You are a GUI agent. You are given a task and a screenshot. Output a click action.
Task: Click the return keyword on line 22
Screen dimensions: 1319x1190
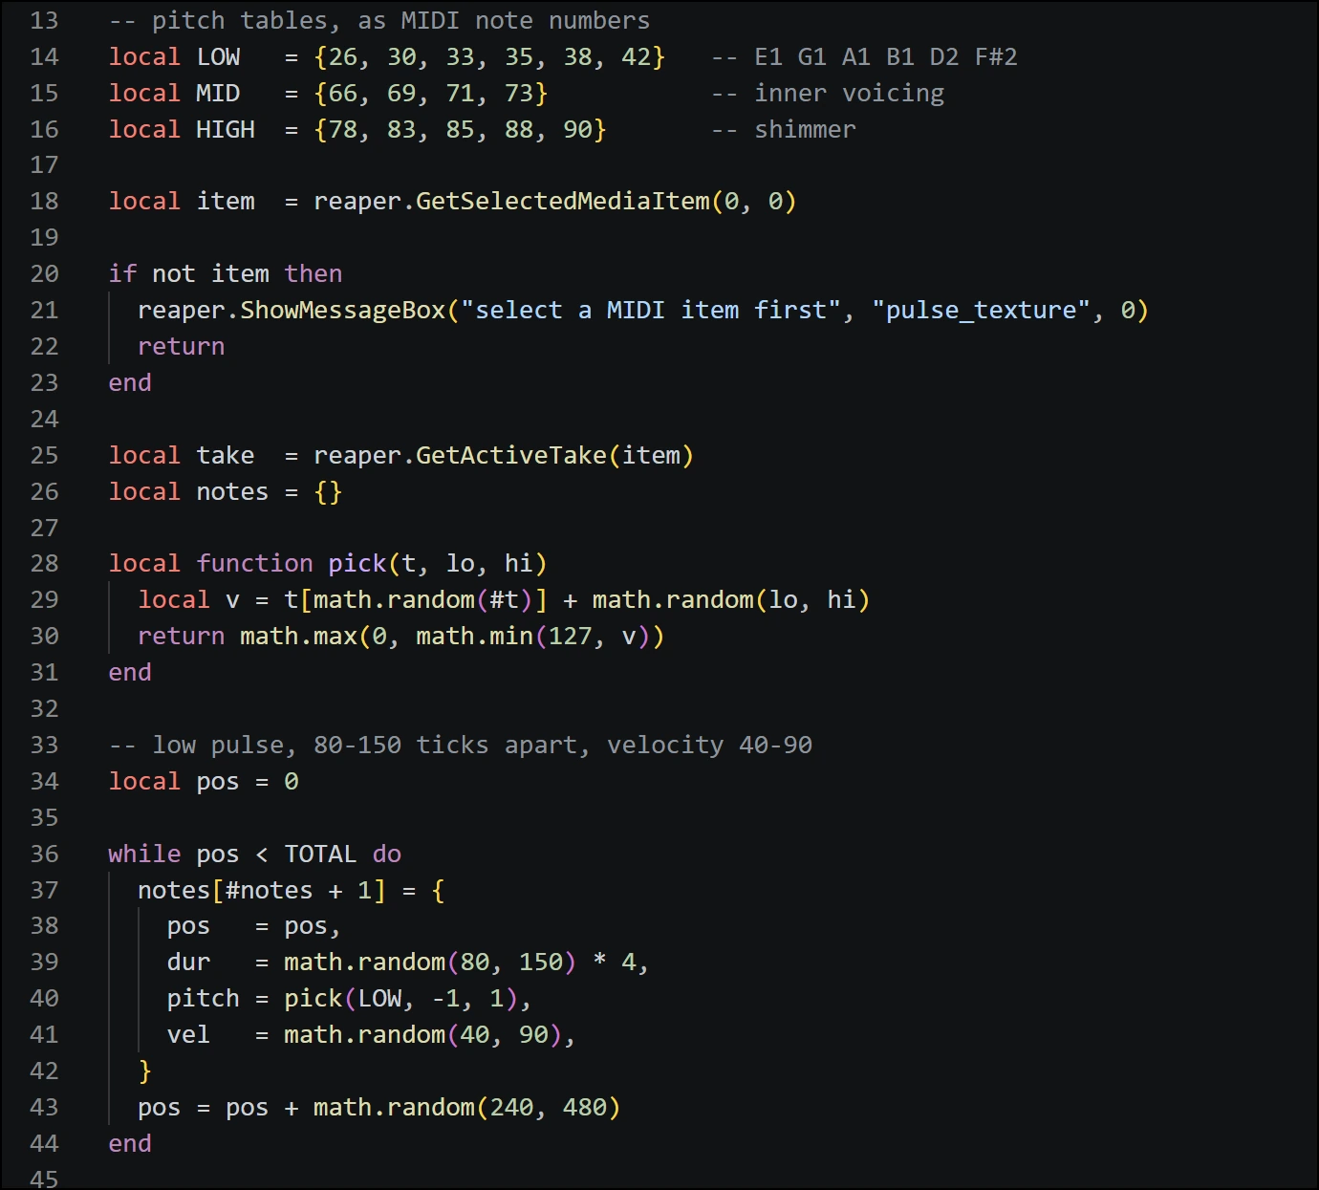(181, 346)
